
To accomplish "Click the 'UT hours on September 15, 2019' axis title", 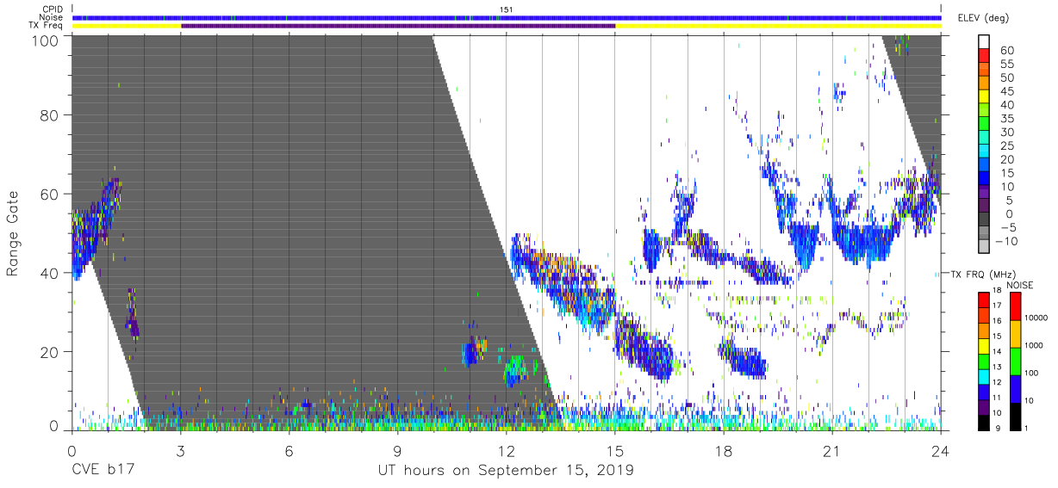I will (x=506, y=471).
